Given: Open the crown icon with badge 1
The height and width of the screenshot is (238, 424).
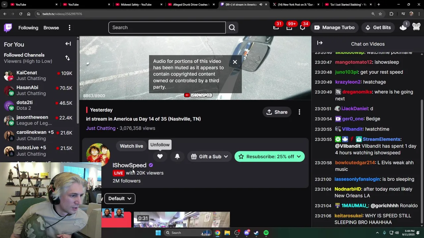Looking at the screenshot, I should tap(403, 27).
